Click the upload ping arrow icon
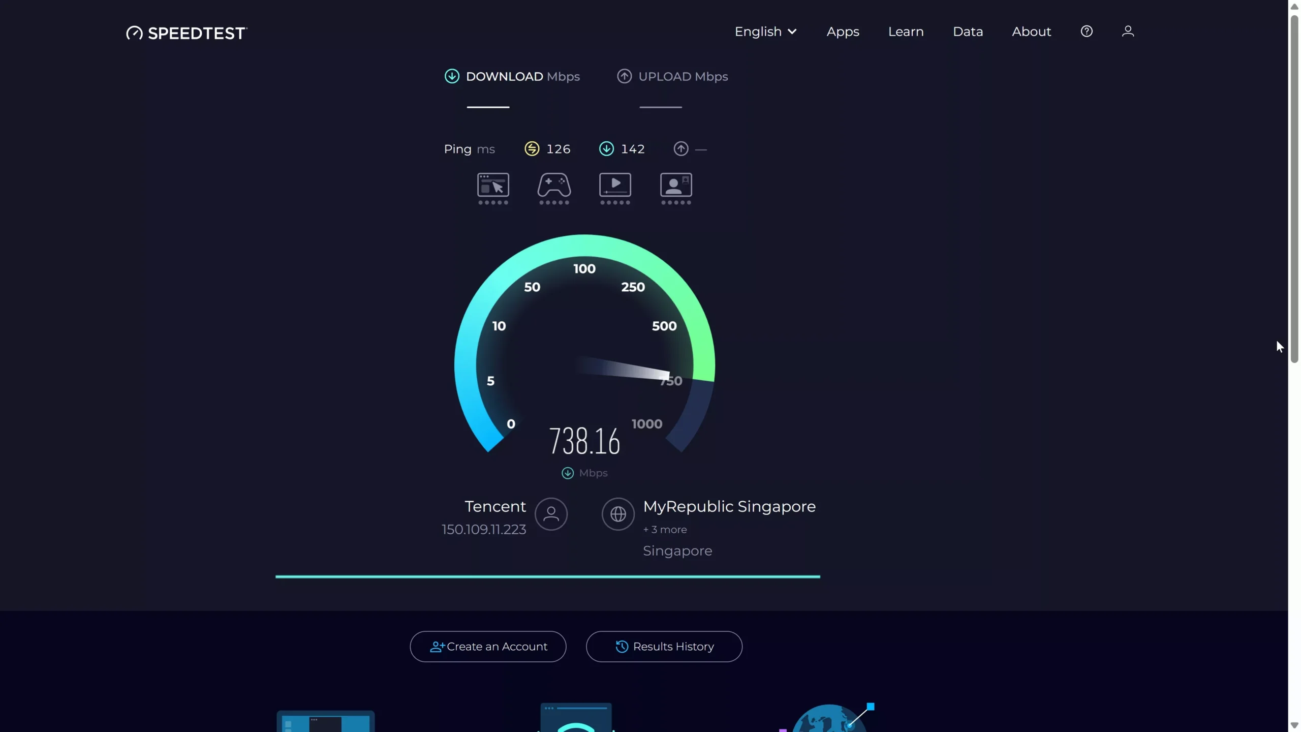Screen dimensions: 1301x732 (x=680, y=148)
